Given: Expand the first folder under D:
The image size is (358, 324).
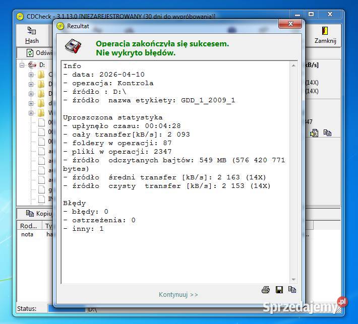Looking at the screenshot, I should coord(31,75).
